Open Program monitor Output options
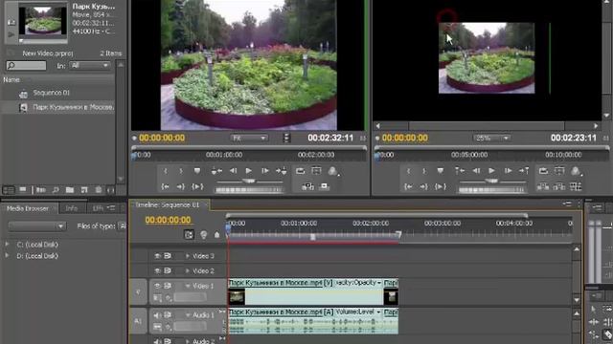Viewport: 613px width, 344px height. pos(576,171)
